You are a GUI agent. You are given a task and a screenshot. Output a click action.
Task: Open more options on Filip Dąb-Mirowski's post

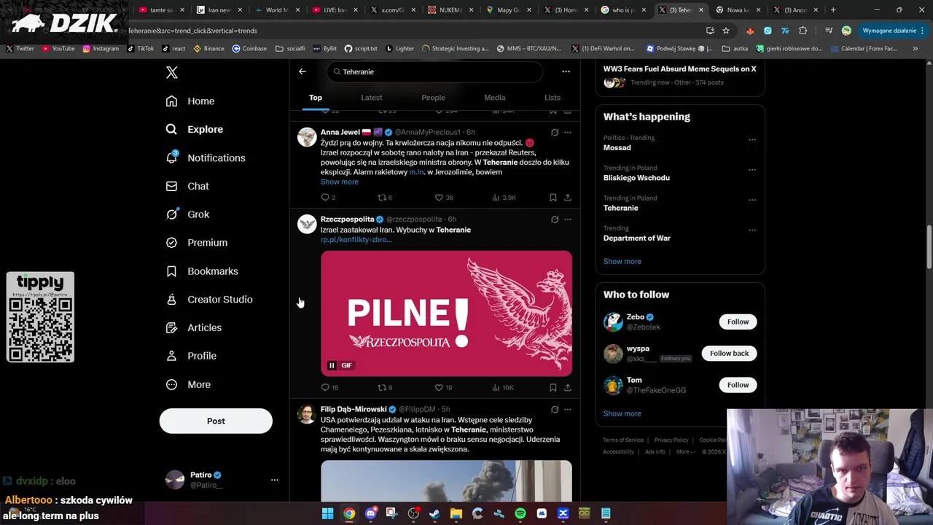[x=568, y=410]
